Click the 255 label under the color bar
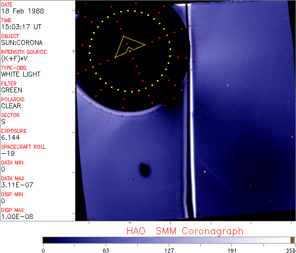Image resolution: width=296 pixels, height=253 pixels. (290, 250)
